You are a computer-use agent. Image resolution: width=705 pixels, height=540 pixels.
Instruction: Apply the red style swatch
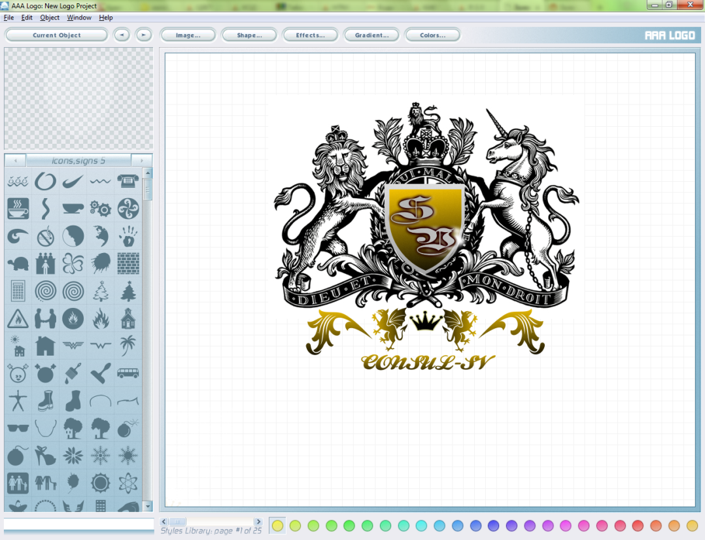[638, 525]
